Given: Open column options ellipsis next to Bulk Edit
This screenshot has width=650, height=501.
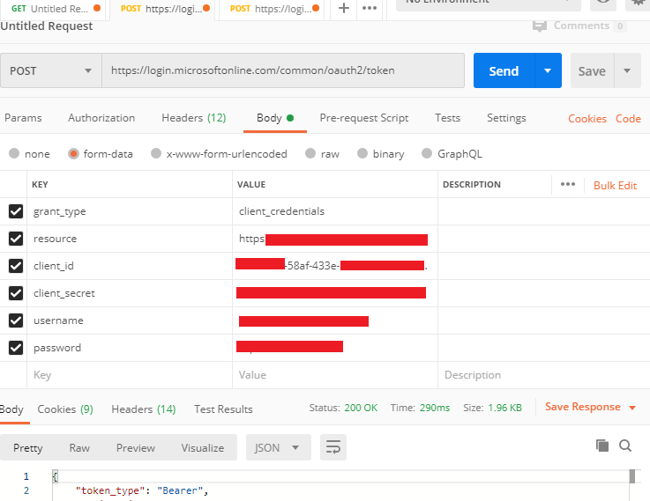Looking at the screenshot, I should point(567,185).
